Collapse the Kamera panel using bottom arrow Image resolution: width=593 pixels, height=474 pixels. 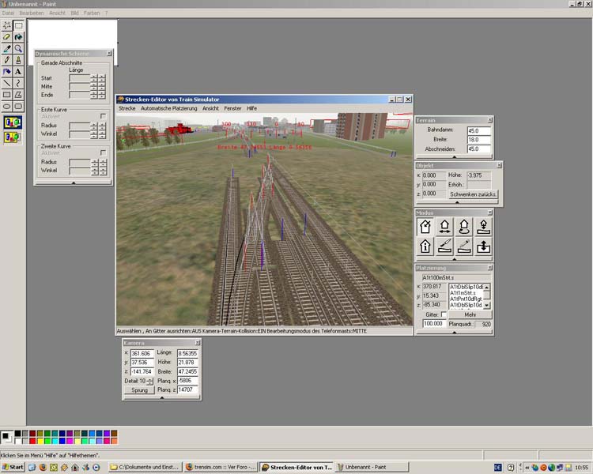click(x=161, y=397)
